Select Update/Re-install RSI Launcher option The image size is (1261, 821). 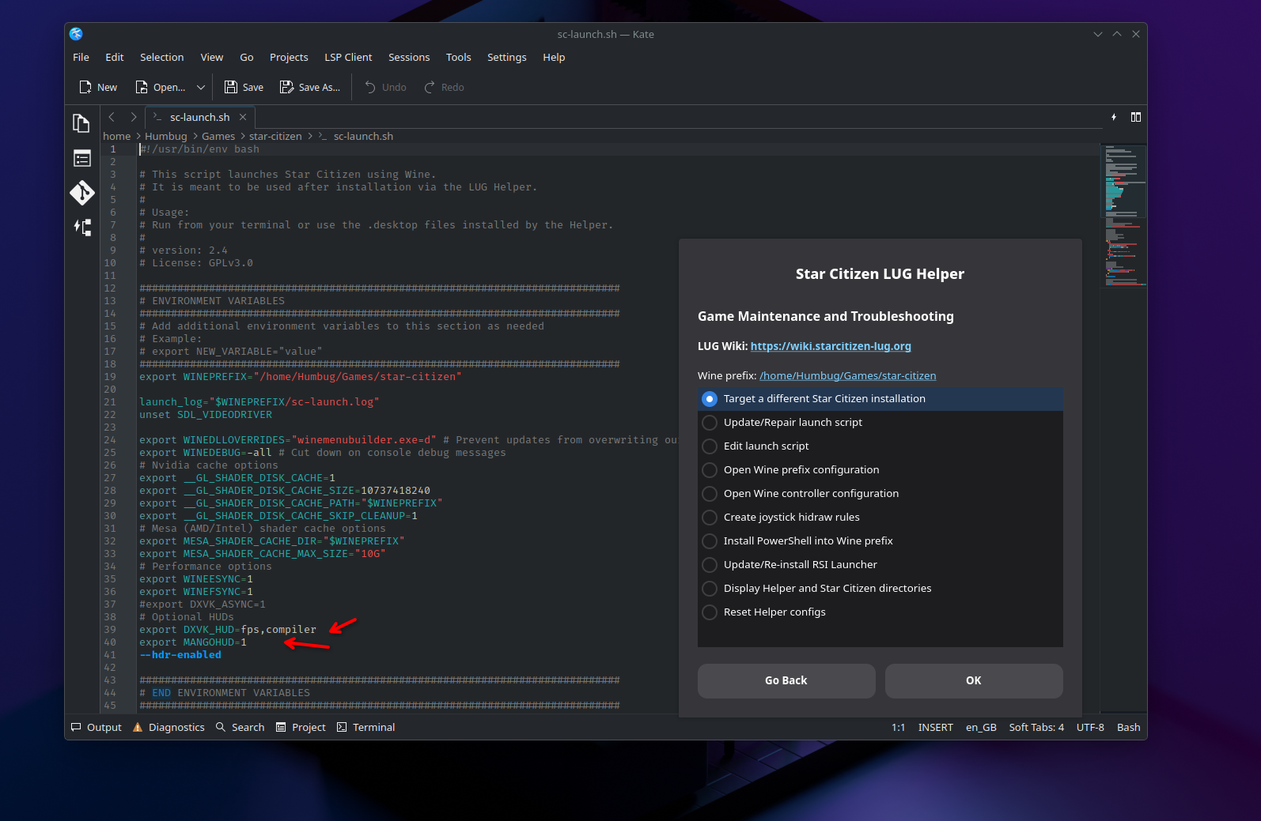pyautogui.click(x=880, y=565)
